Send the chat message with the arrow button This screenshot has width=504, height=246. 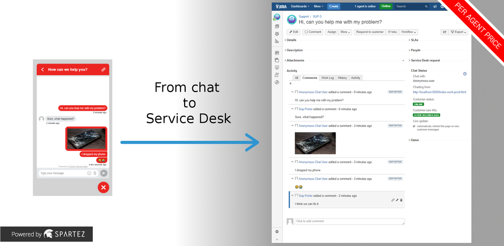coord(103,173)
